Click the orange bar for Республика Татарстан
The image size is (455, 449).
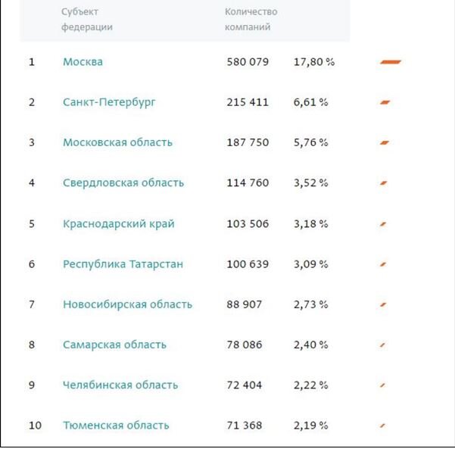click(x=383, y=264)
